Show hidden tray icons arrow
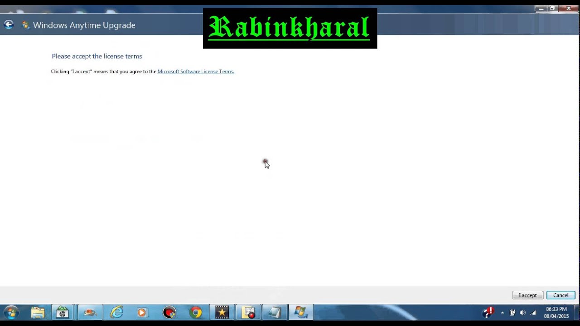The height and width of the screenshot is (326, 580). click(502, 313)
